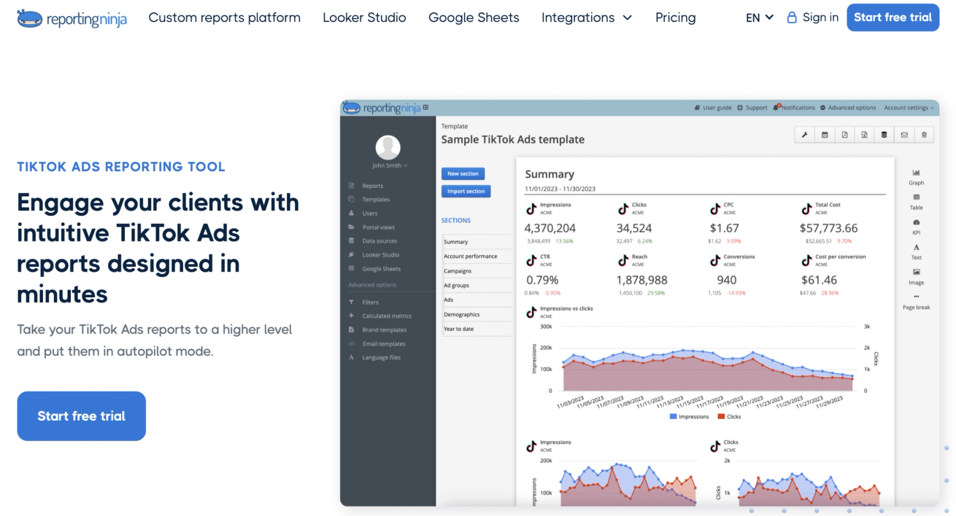956x516 pixels.
Task: Click the trash delete icon in template toolbar
Action: (x=924, y=135)
